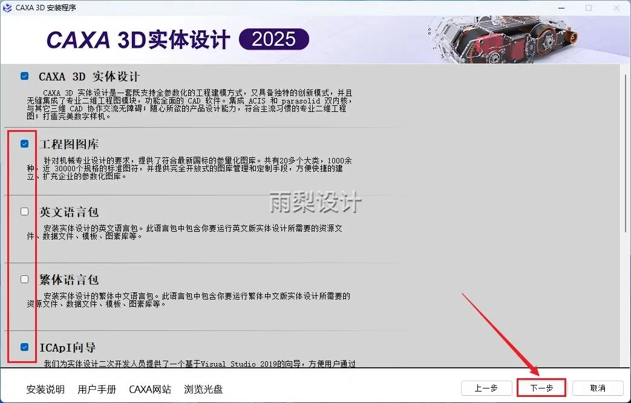Screen dimensions: 631x403
Task: Select the ICApI向导 heading text
Action: [x=68, y=347]
